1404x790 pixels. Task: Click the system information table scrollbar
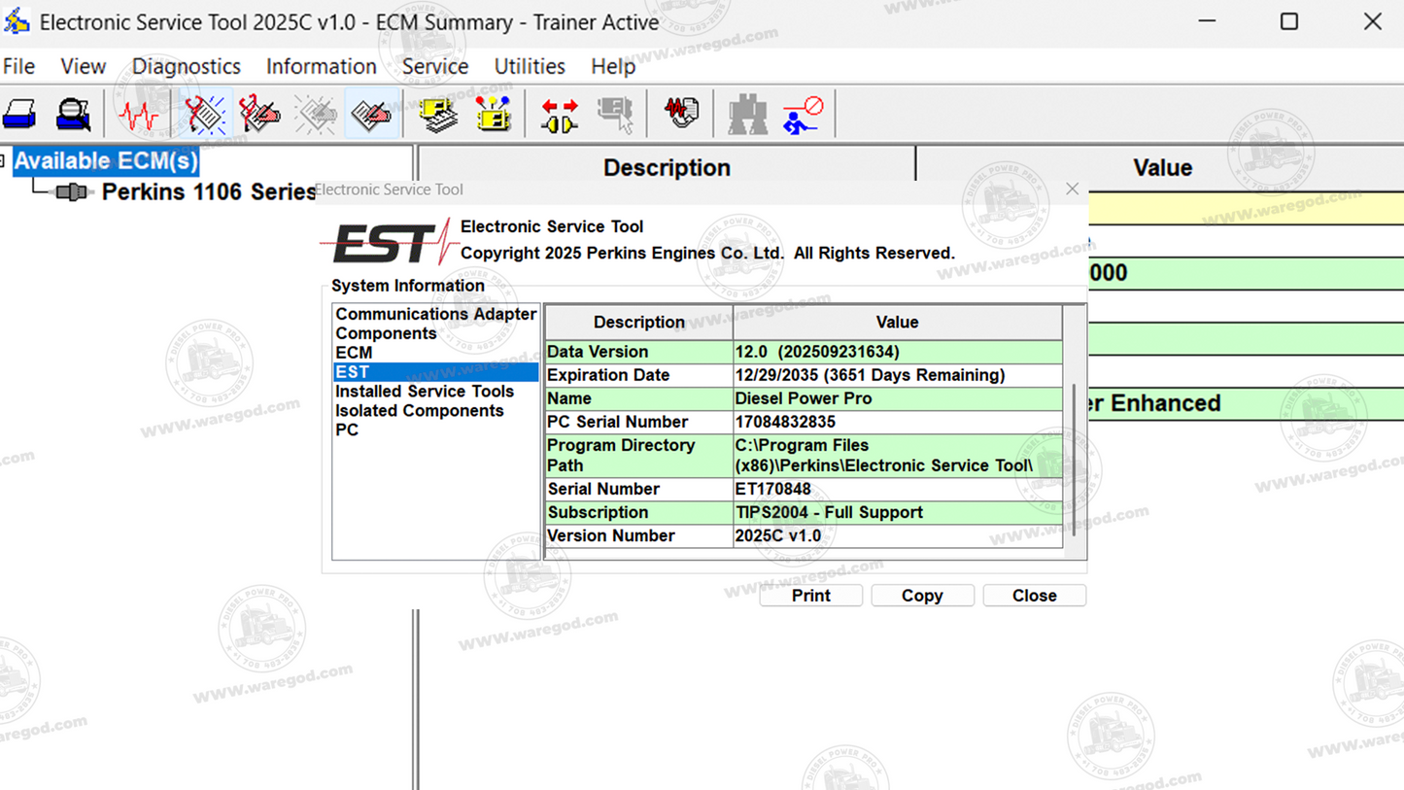click(1074, 457)
